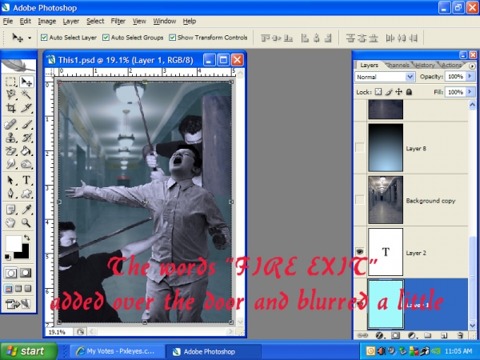Show Layer 8 visibility box
The width and height of the screenshot is (480, 360).
[360, 148]
